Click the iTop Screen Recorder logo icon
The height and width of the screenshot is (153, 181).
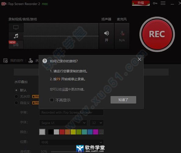4,4
